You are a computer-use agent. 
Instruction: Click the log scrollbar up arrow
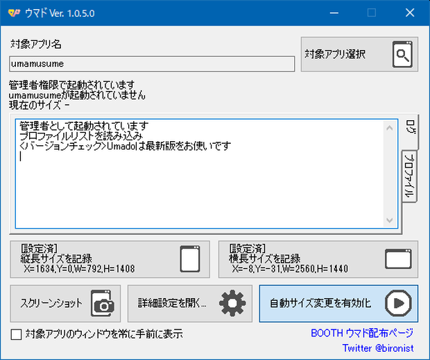(x=389, y=128)
